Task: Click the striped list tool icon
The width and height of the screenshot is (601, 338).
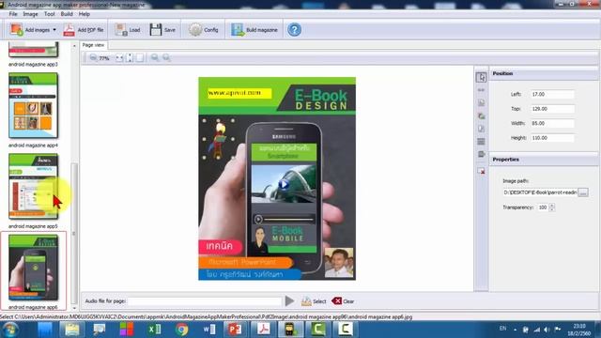Action: pos(482,142)
